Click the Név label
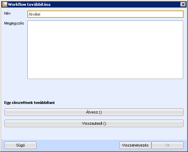 pyautogui.click(x=8, y=13)
